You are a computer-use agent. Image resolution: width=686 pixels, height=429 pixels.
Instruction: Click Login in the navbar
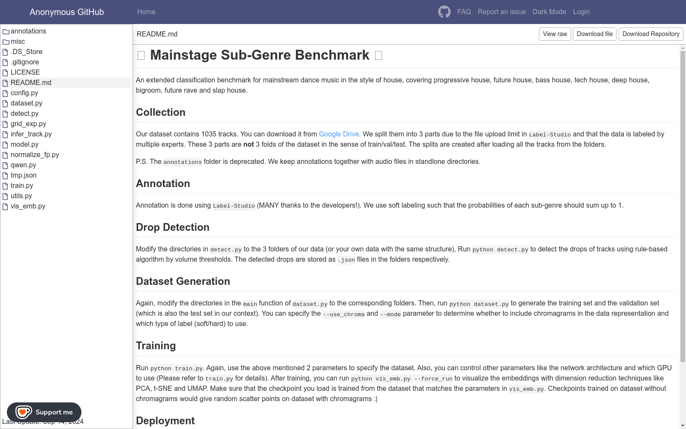click(581, 12)
